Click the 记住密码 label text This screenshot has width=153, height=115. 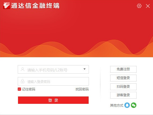29,89
